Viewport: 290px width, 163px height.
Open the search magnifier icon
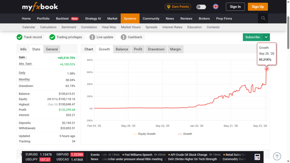[263, 18]
